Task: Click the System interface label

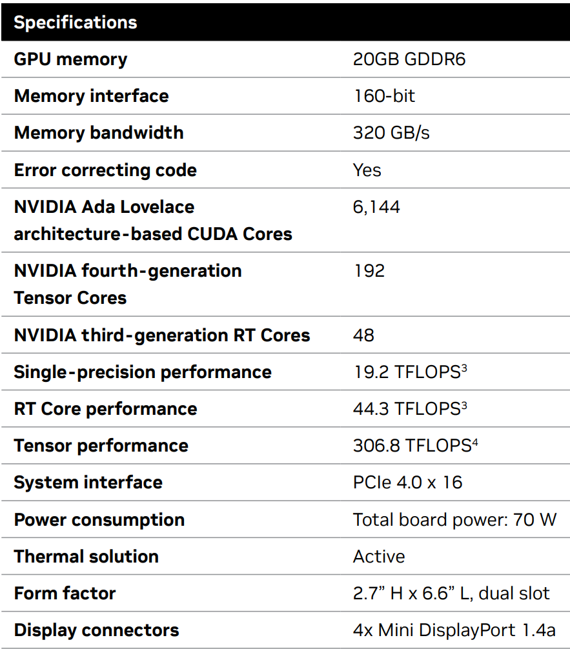Action: point(88,483)
